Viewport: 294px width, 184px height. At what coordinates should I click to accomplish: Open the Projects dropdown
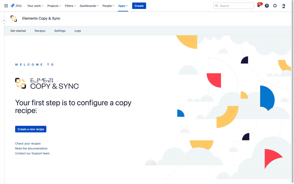54,6
